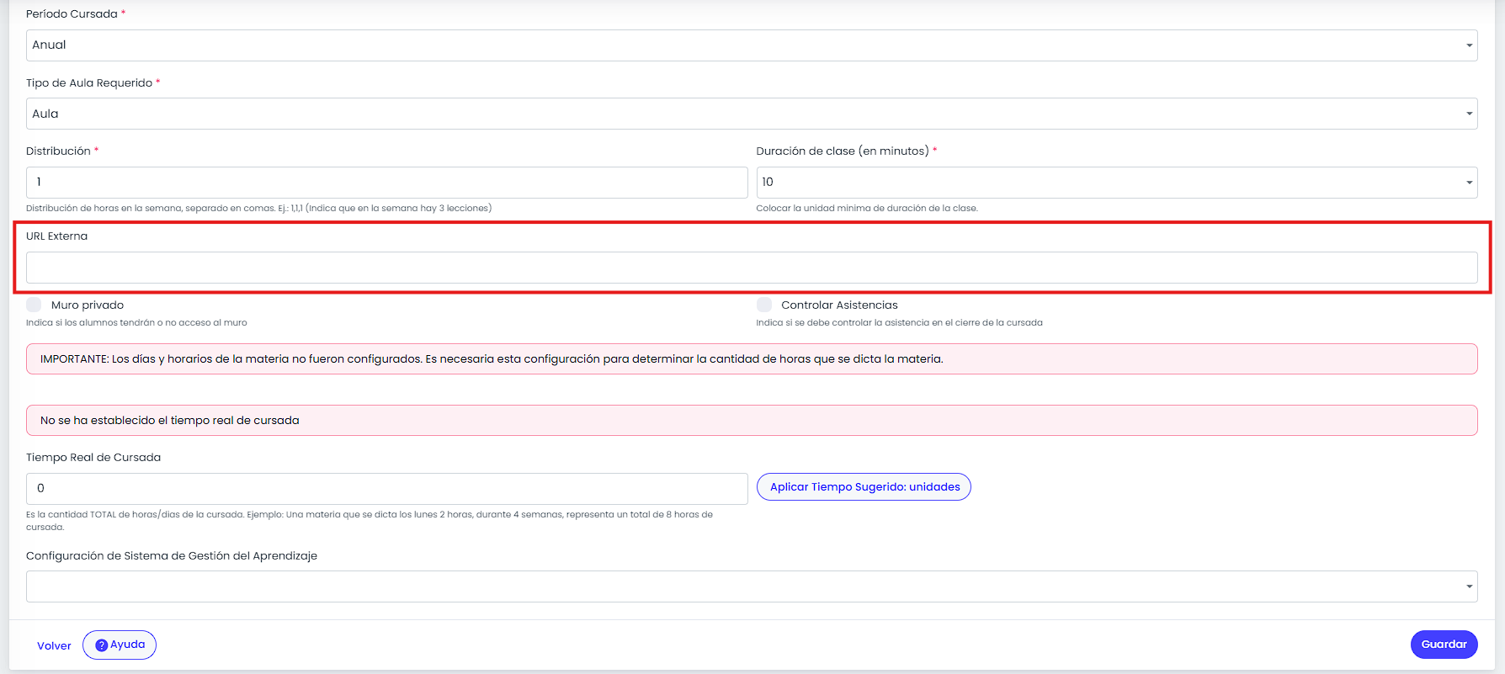Click the 'Es la cantidad TOTAL de horas' hint
Viewport: 1505px width, 674px height.
click(x=370, y=521)
